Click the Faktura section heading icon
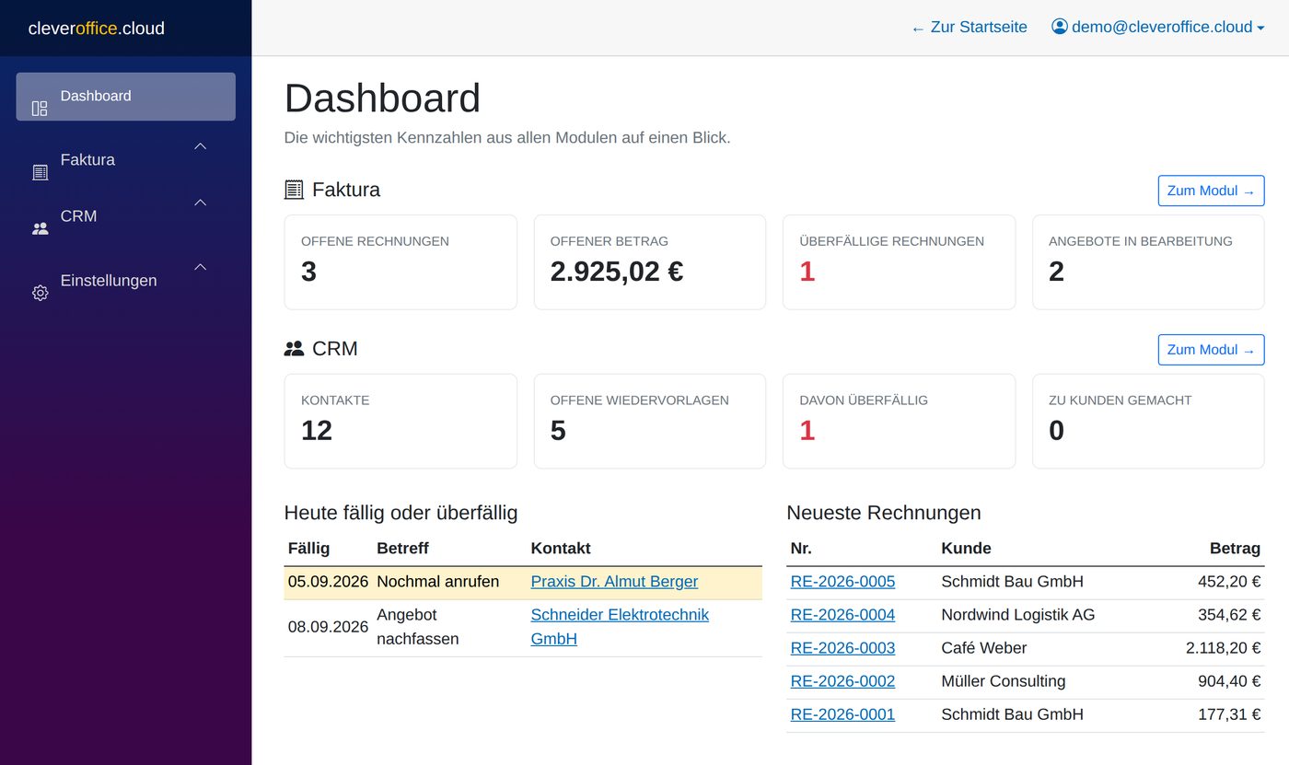Image resolution: width=1289 pixels, height=765 pixels. click(294, 190)
